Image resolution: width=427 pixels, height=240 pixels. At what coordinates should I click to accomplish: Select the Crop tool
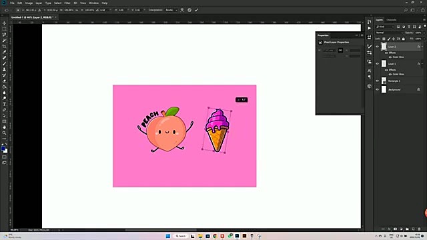tap(4, 46)
